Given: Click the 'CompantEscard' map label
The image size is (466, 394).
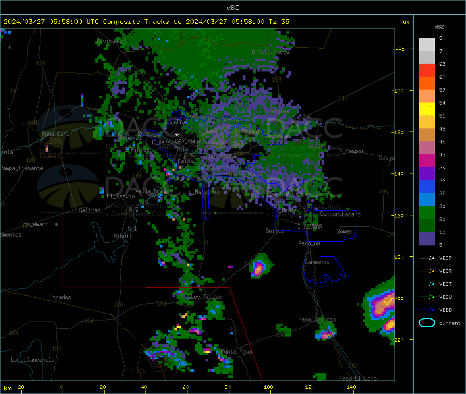Looking at the screenshot, I should [340, 214].
